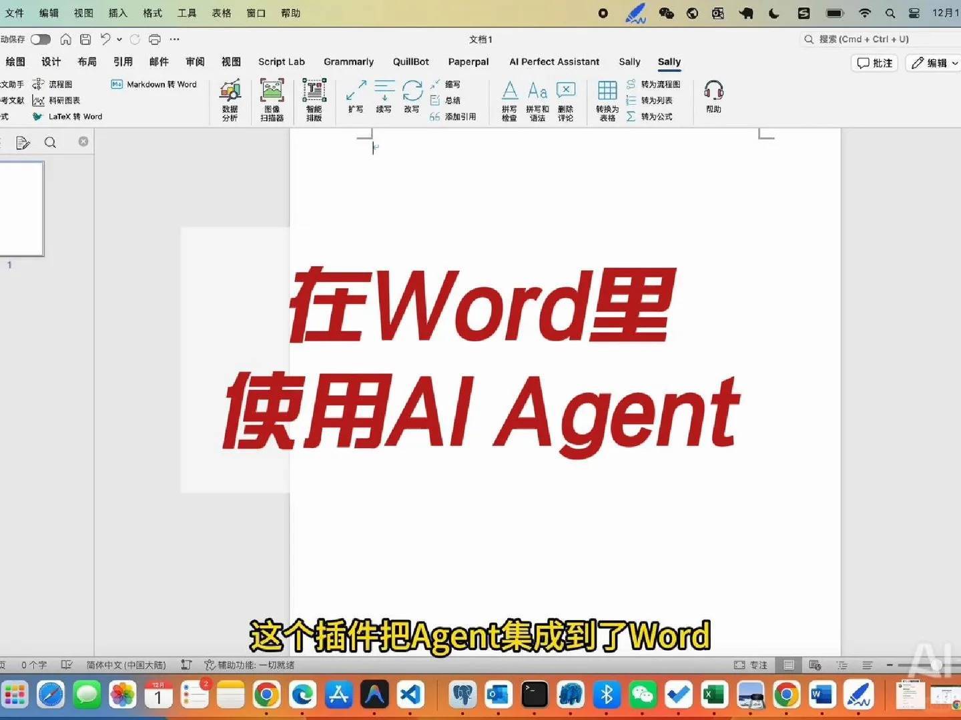Screen dimensions: 961x720
Task: Click 转换为表格 to convert to table
Action: pos(607,100)
